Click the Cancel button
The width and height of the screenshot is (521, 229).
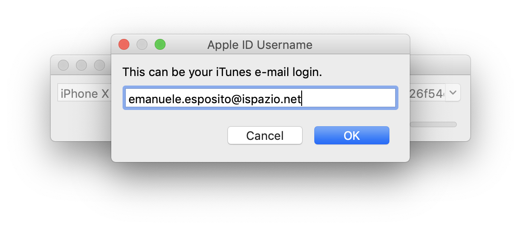point(265,135)
